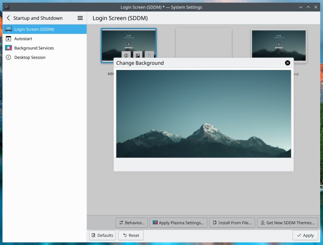Open Background Services settings
This screenshot has height=245, width=323.
coord(34,48)
